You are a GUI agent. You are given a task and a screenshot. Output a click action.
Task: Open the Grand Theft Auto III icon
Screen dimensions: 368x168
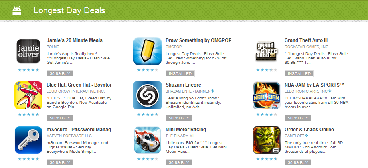click(266, 51)
